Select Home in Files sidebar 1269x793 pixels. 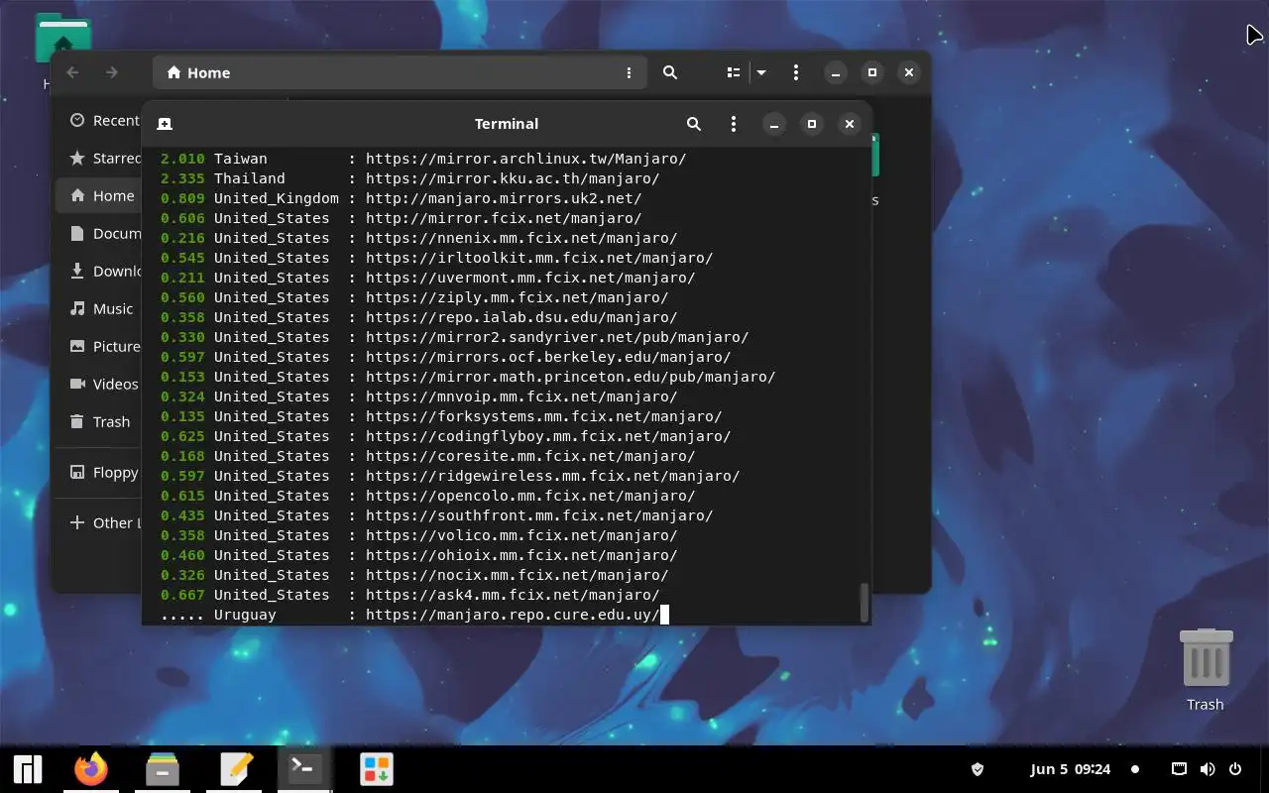click(x=99, y=195)
